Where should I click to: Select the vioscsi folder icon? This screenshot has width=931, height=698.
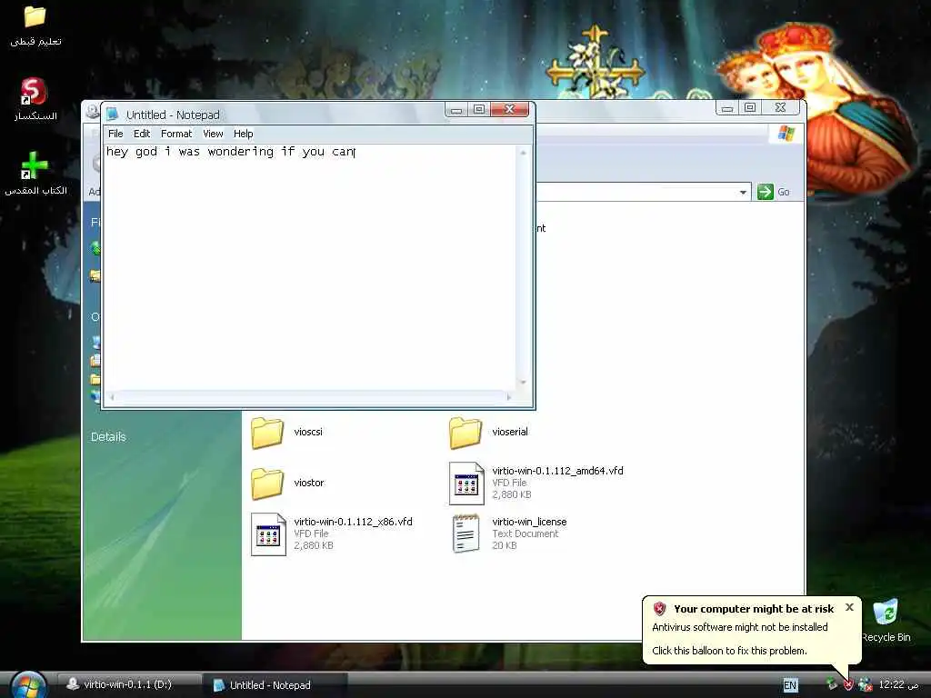click(x=267, y=432)
